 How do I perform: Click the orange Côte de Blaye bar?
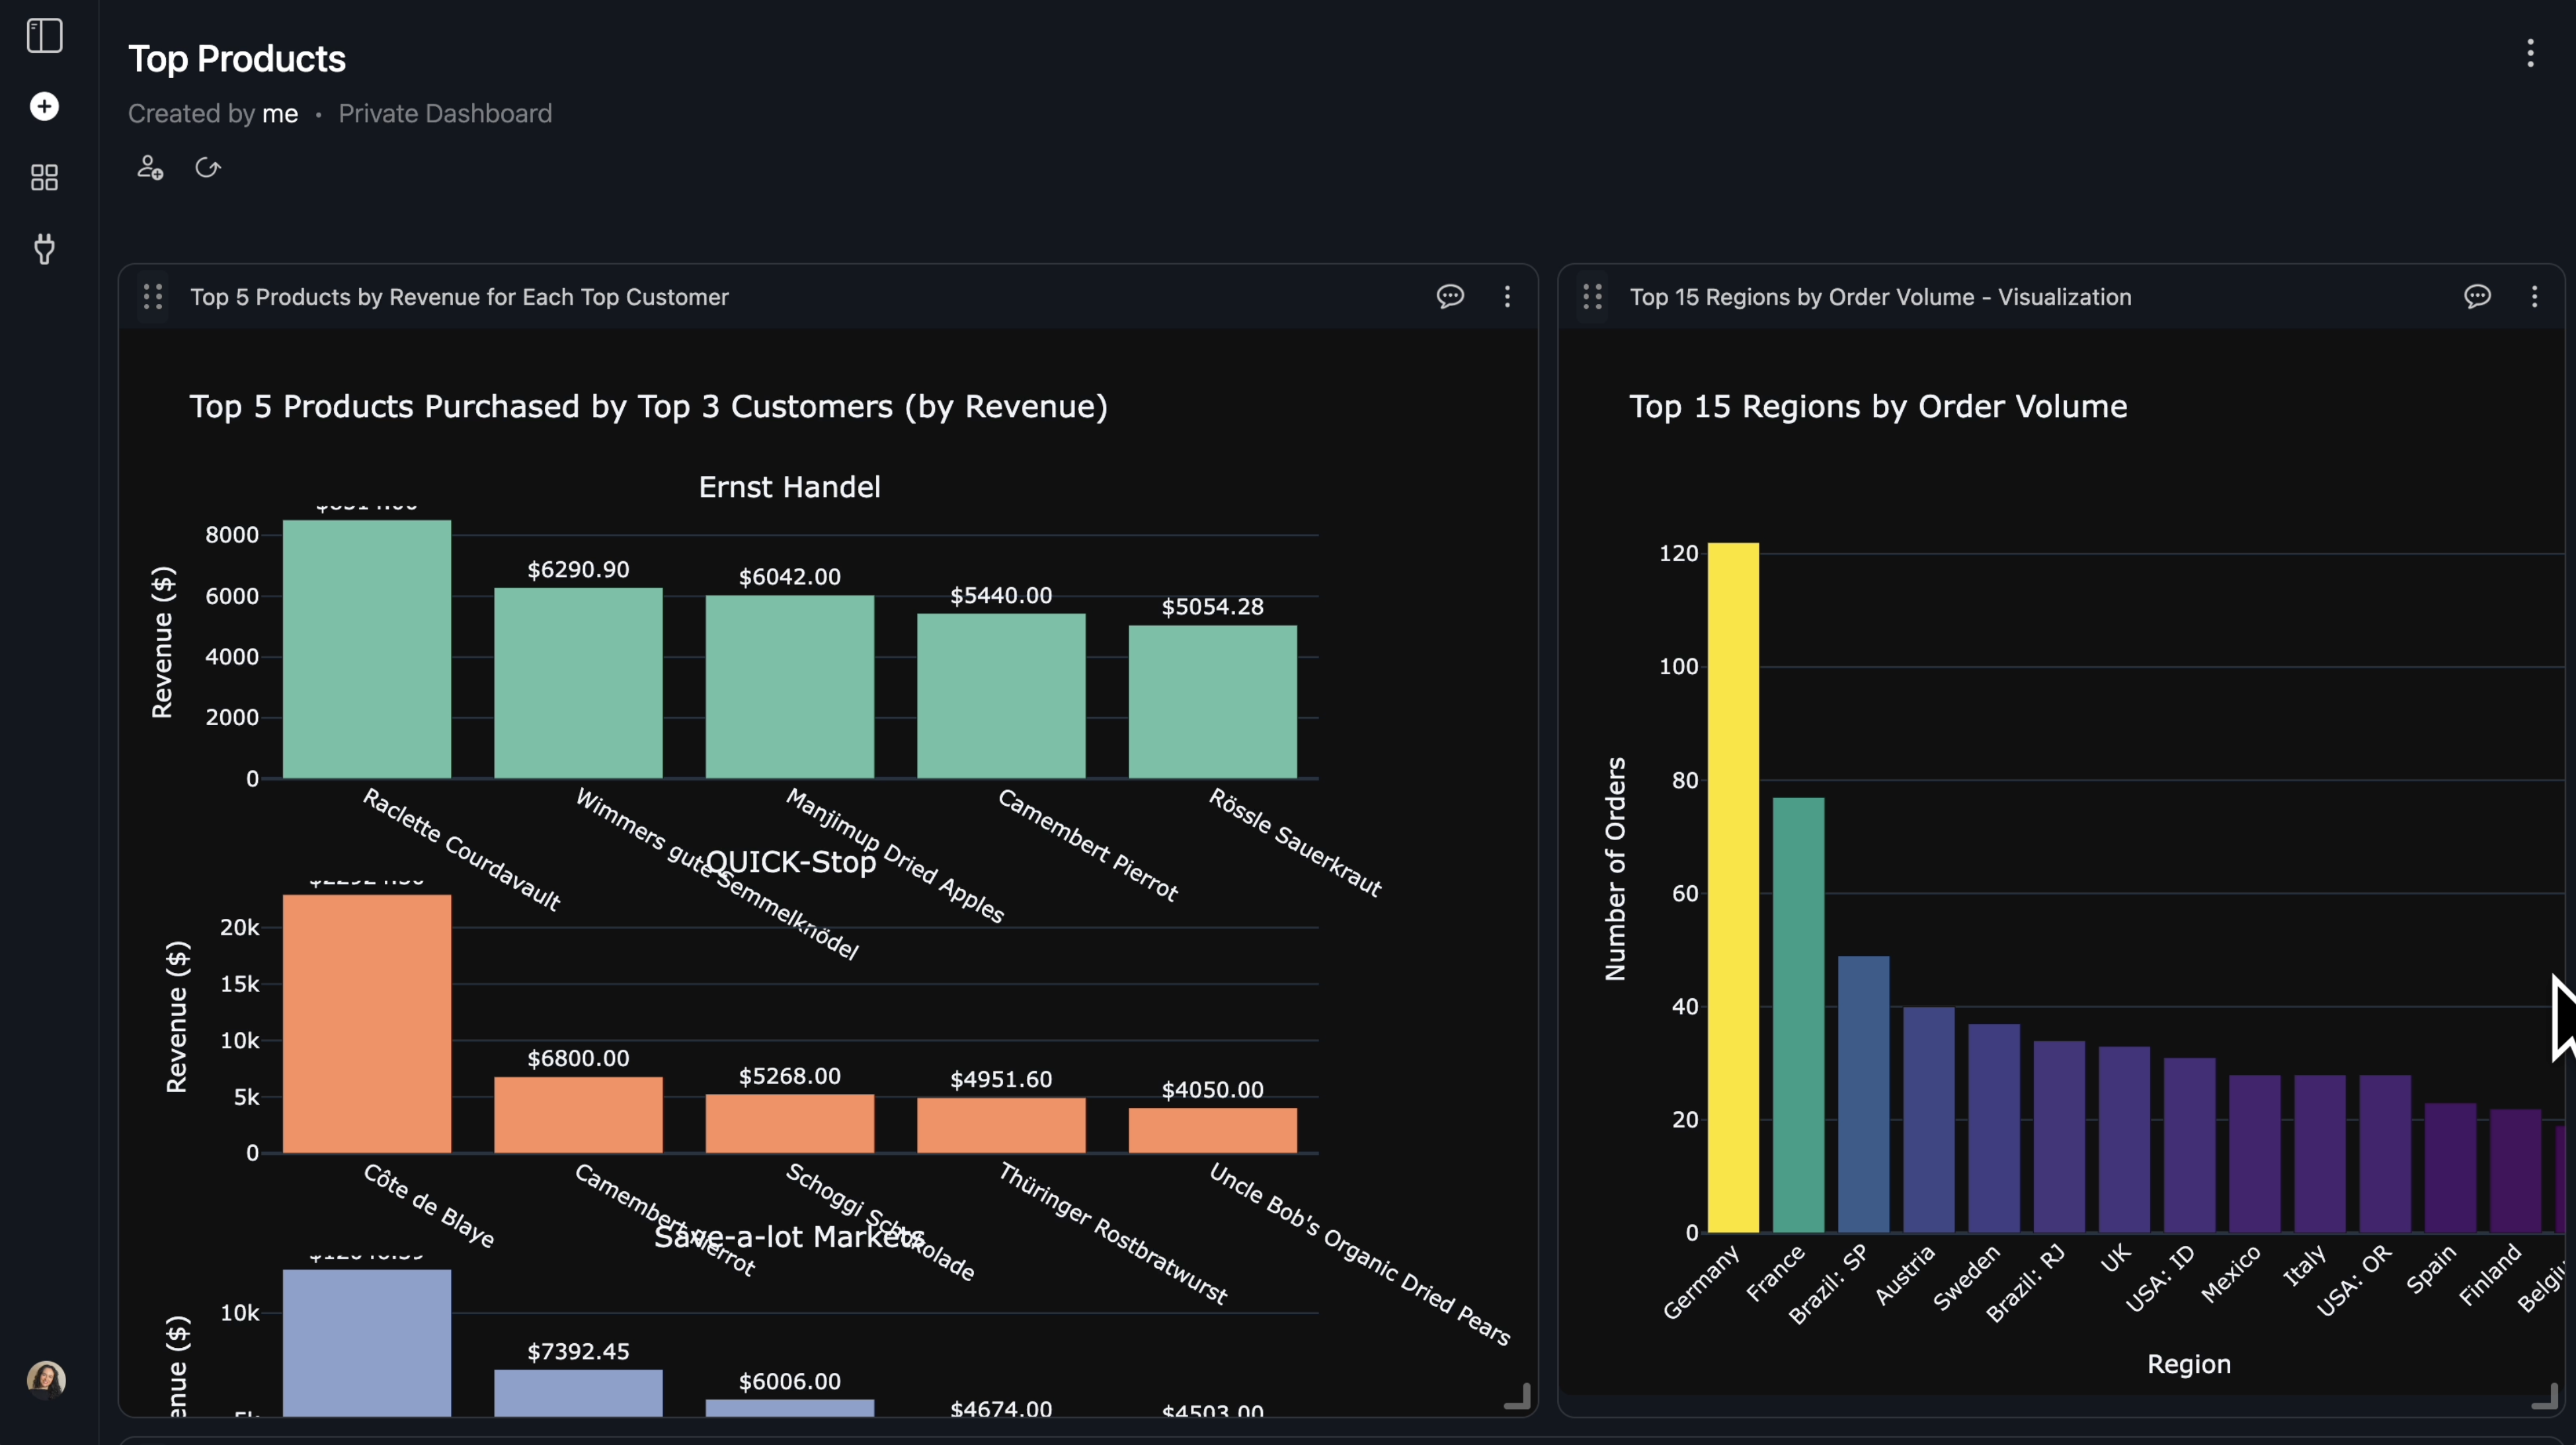(367, 1024)
